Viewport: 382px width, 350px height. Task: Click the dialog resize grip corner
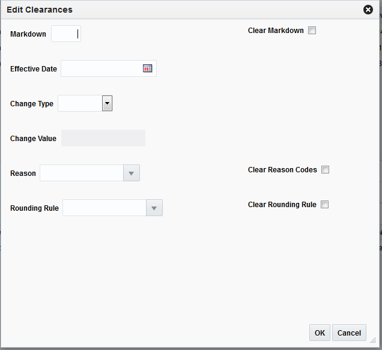[x=372, y=340]
